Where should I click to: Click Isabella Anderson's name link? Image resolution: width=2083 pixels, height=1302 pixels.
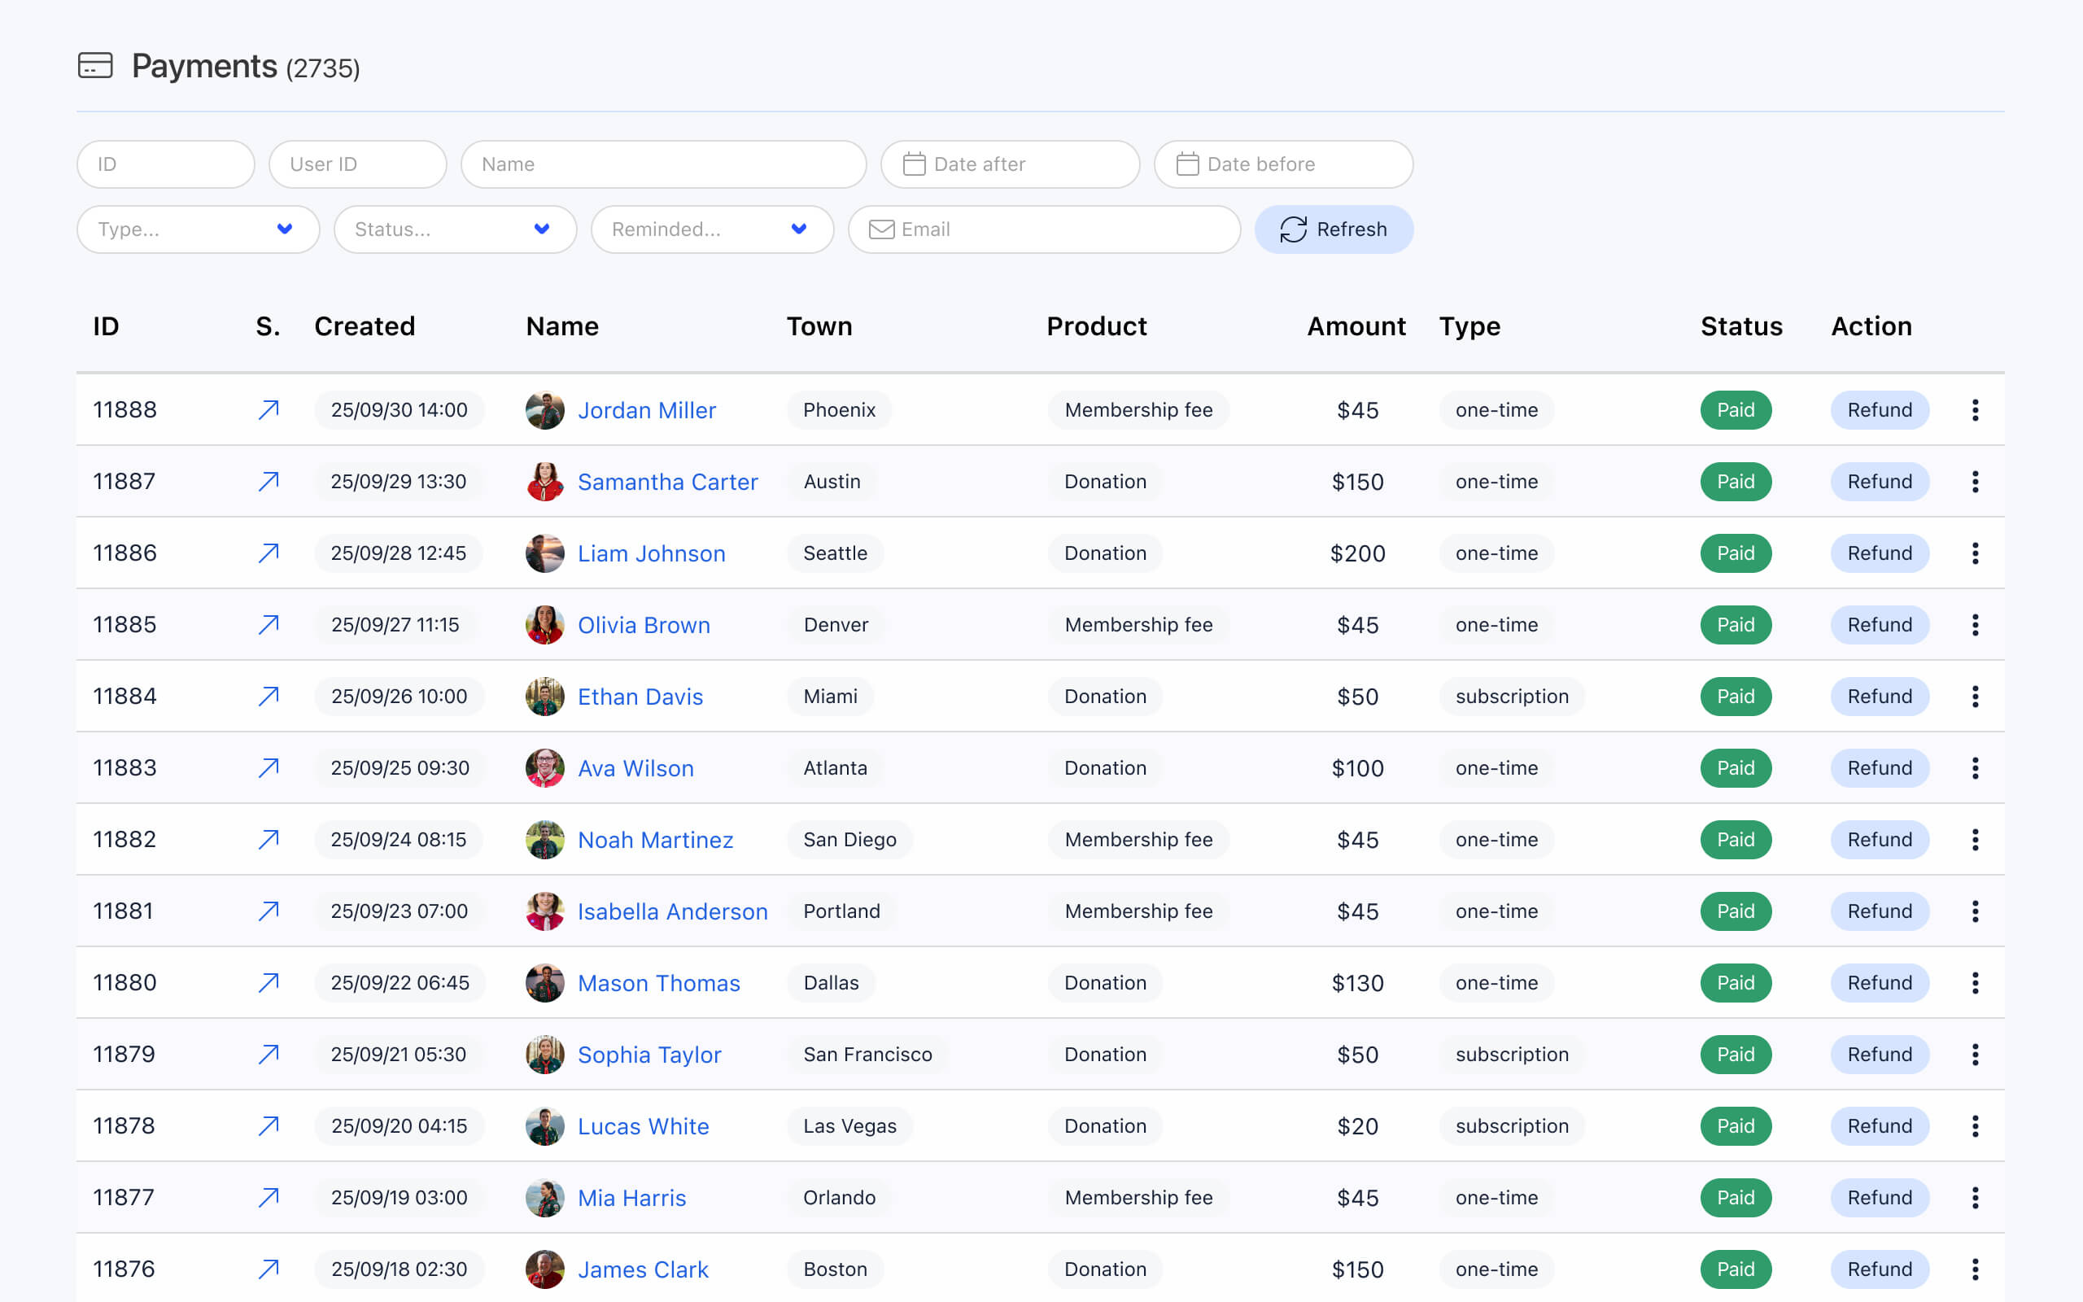click(x=672, y=911)
